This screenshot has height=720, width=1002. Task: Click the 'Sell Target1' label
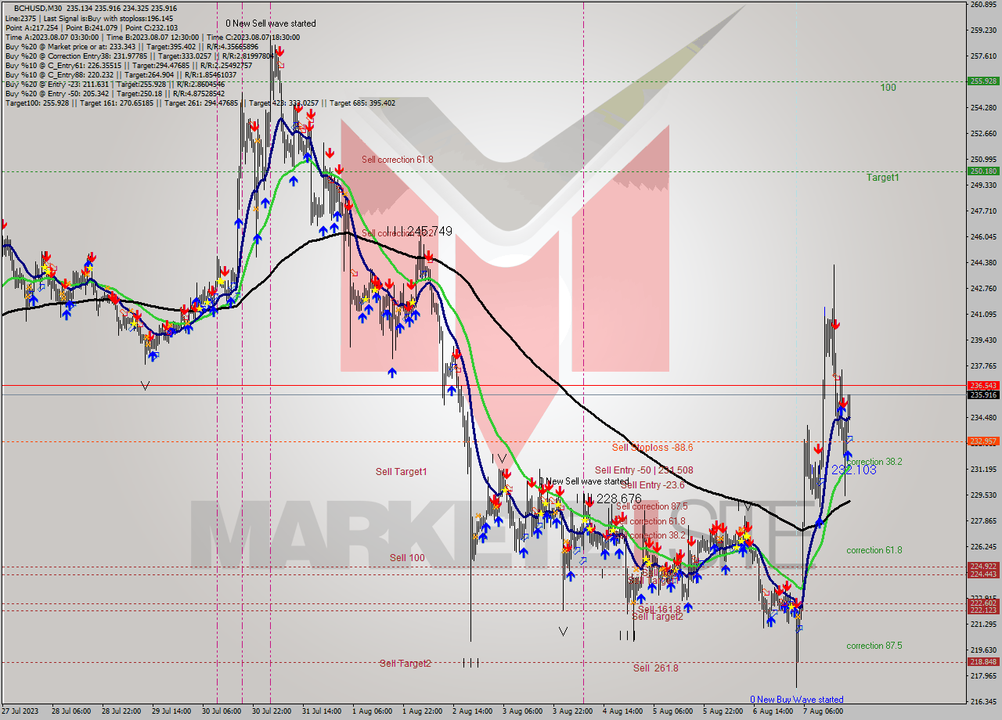pos(401,471)
